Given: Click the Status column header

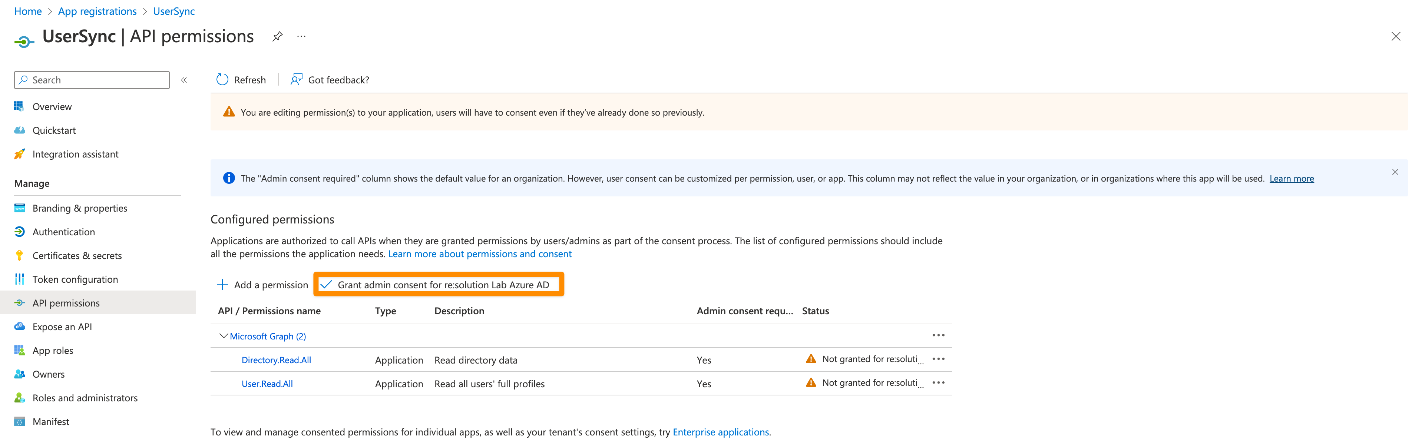Looking at the screenshot, I should (815, 311).
